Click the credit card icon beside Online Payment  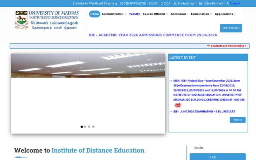pos(200,4)
